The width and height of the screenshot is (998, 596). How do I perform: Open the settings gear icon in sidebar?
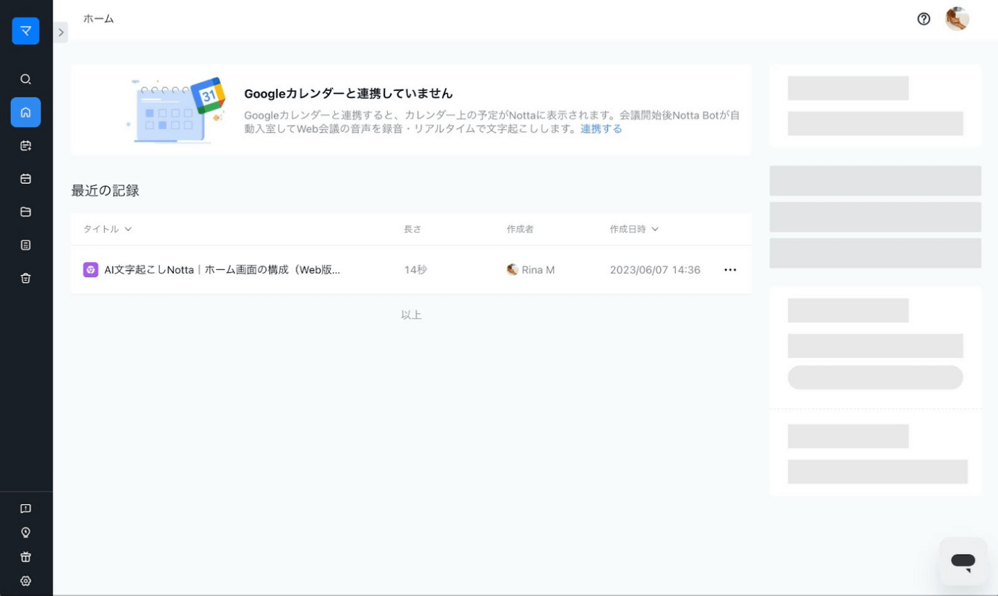click(25, 581)
